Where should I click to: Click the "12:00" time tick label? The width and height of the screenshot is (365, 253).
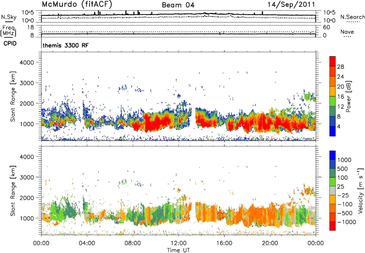tap(178, 243)
